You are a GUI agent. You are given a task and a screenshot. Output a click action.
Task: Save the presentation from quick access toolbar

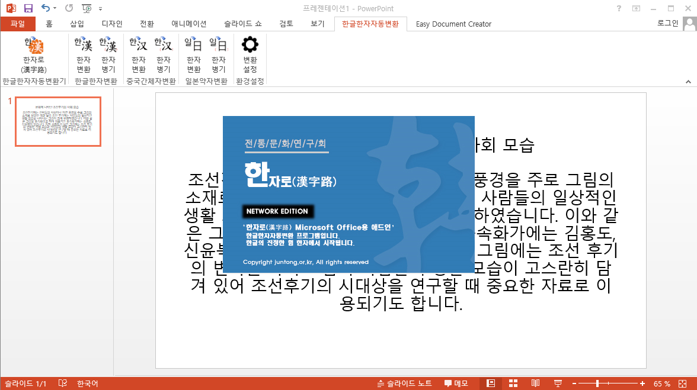(x=28, y=8)
